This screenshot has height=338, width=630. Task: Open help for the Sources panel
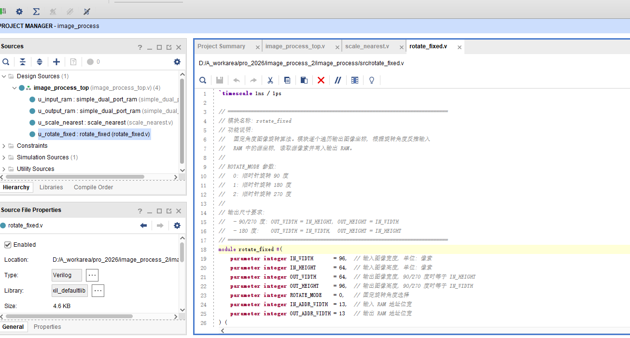point(140,47)
